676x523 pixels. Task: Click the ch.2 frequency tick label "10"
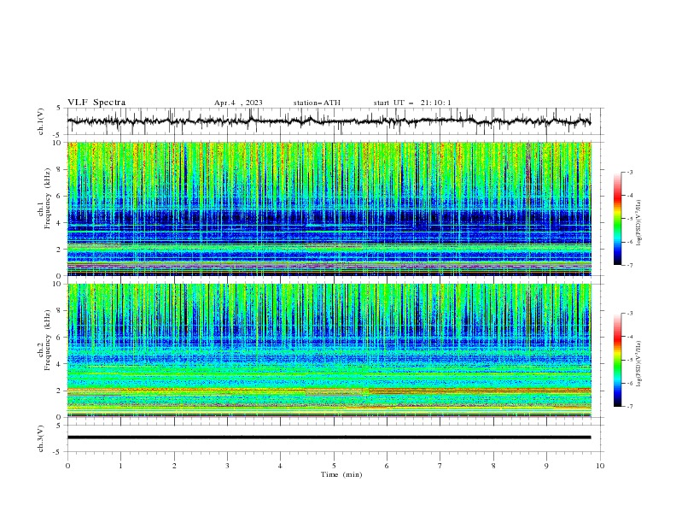pos(59,284)
